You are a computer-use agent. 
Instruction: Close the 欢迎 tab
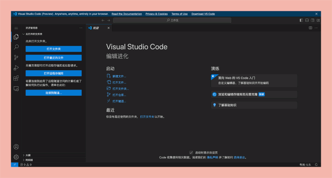coord(109,28)
